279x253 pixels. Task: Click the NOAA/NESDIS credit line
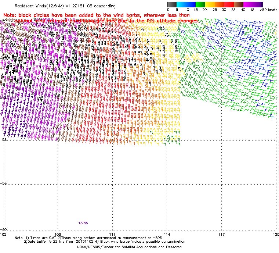[x=129, y=247]
